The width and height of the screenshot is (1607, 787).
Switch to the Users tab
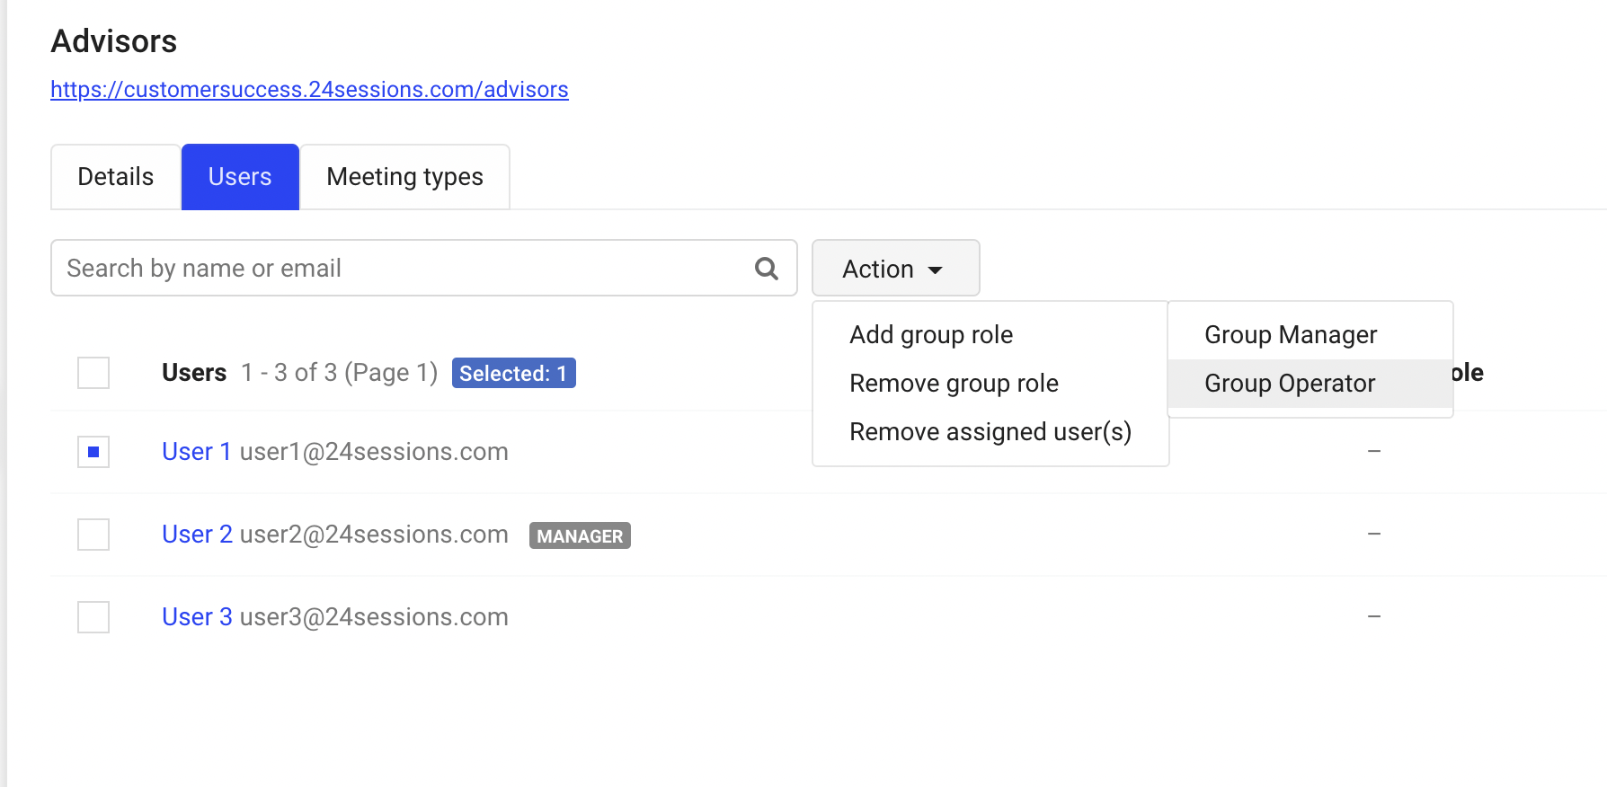pyautogui.click(x=240, y=177)
